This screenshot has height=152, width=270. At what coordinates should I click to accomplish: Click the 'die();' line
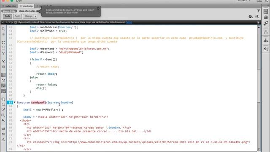tap(41, 88)
